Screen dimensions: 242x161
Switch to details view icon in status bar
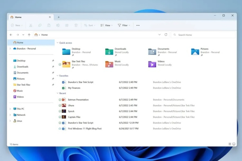230,144
